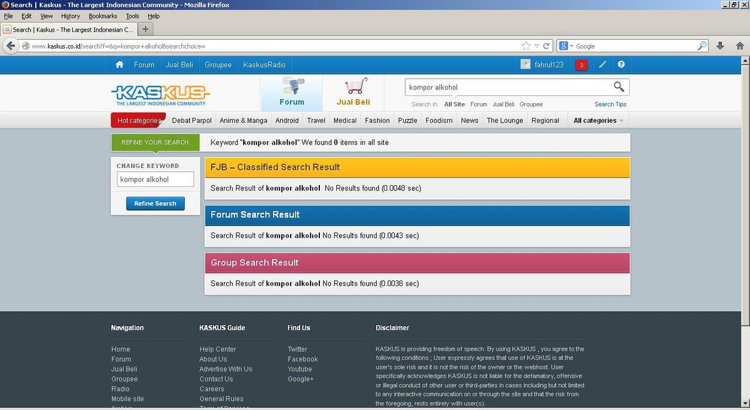Open The Lounge category

pos(504,121)
